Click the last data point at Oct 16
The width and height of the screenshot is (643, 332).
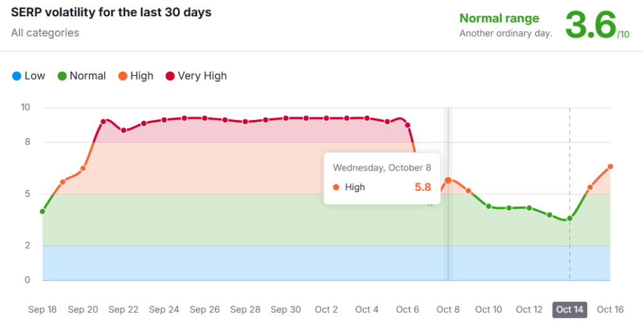[x=610, y=166]
